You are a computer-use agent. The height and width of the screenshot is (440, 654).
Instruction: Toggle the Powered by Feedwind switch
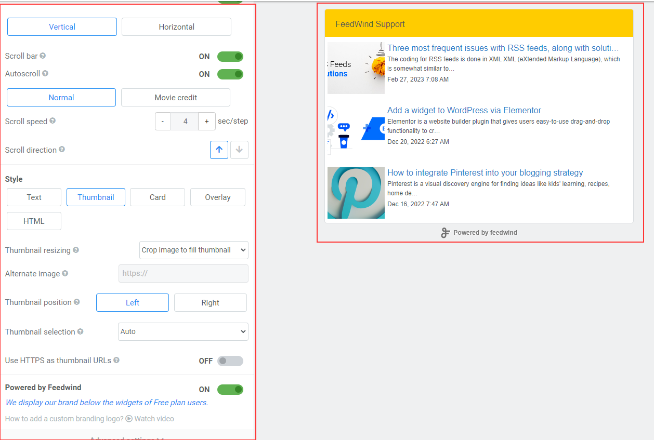click(x=230, y=390)
